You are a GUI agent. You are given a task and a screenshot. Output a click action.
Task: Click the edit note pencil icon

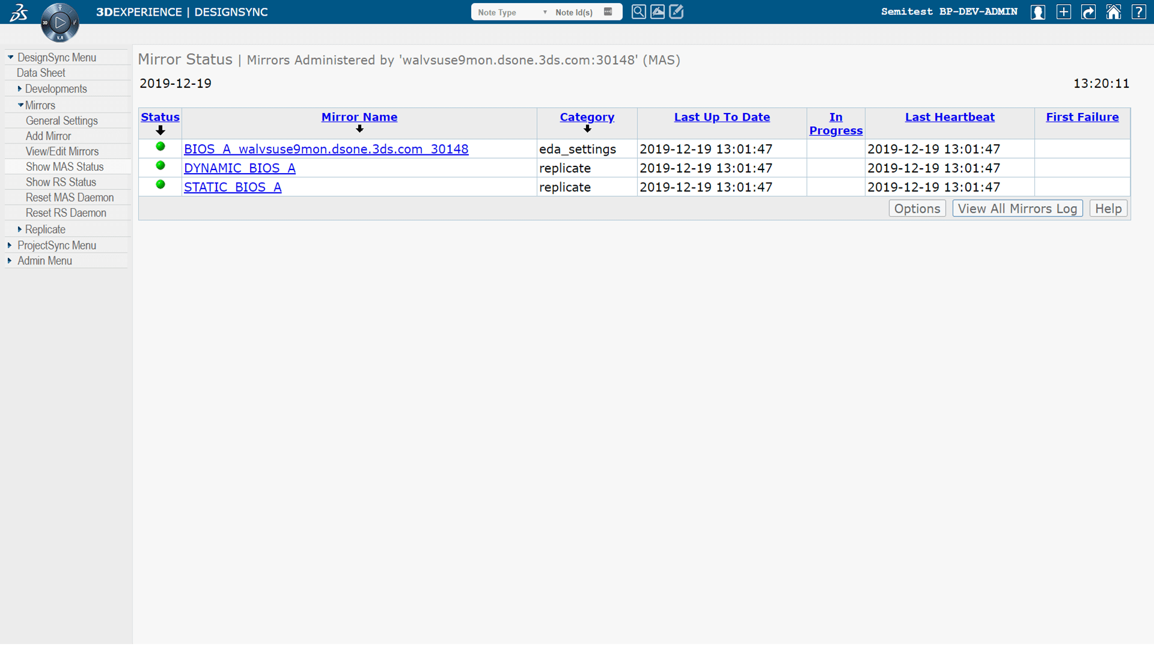[676, 12]
